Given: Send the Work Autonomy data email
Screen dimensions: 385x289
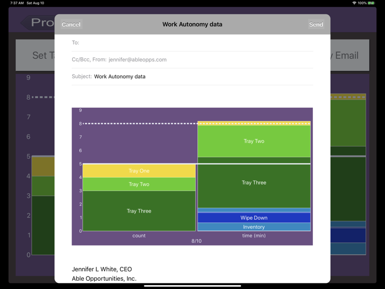Looking at the screenshot, I should [316, 24].
